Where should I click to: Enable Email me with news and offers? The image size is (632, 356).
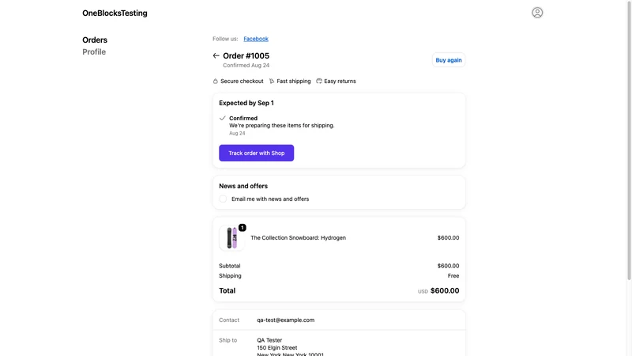point(223,199)
